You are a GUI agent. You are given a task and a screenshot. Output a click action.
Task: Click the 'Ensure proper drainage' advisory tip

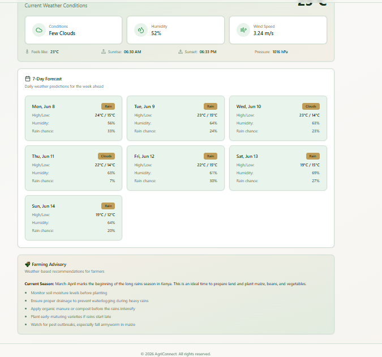[89, 301]
